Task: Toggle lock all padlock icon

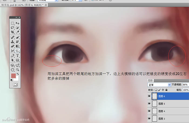Action: point(166,90)
